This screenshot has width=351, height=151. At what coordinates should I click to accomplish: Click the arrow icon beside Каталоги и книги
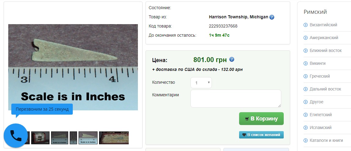pos(305,141)
